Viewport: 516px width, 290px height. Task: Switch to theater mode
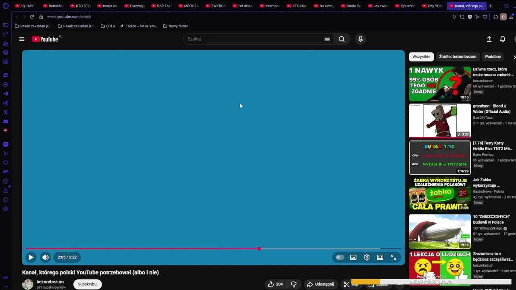[380, 257]
